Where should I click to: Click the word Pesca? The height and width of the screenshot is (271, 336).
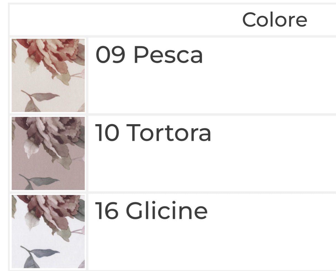coord(168,55)
